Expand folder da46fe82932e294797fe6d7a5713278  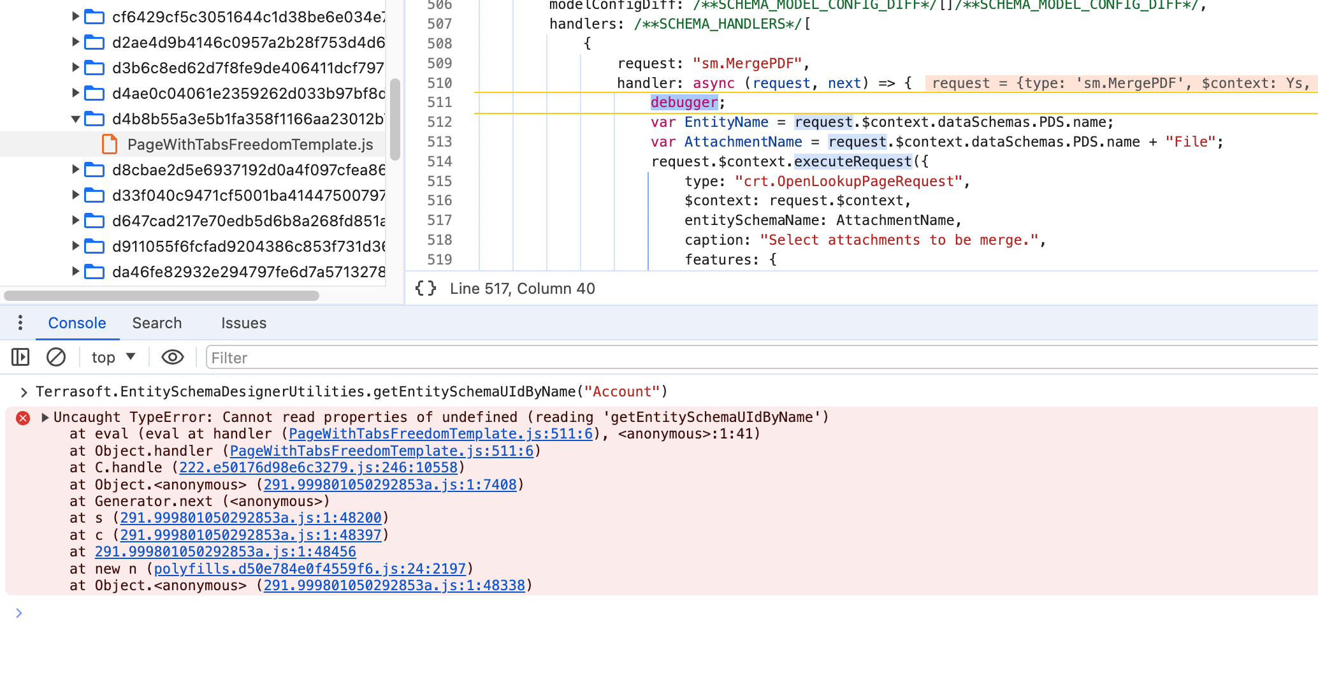pos(76,272)
